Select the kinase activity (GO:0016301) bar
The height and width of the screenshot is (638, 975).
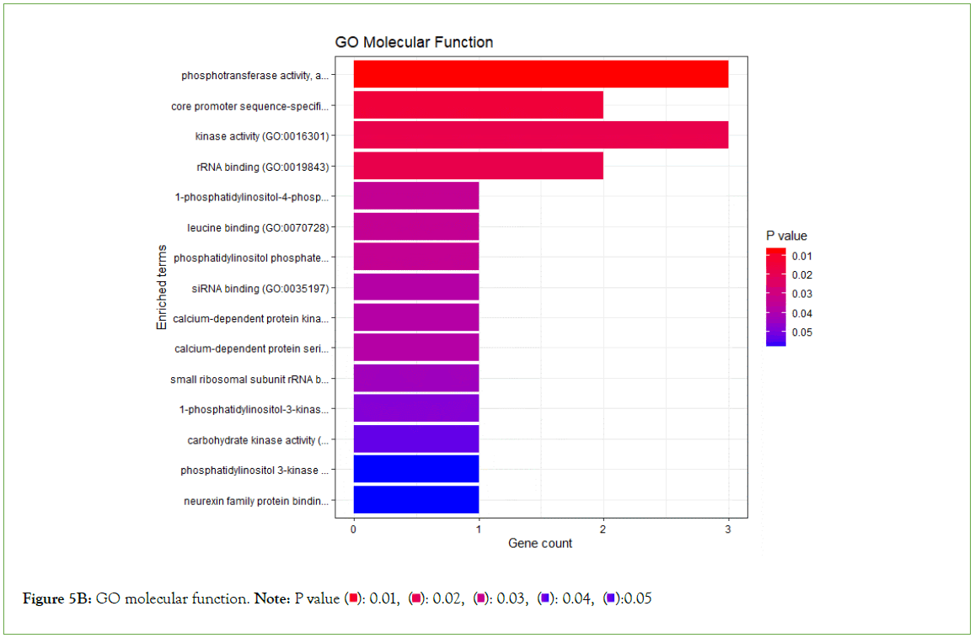tap(540, 135)
